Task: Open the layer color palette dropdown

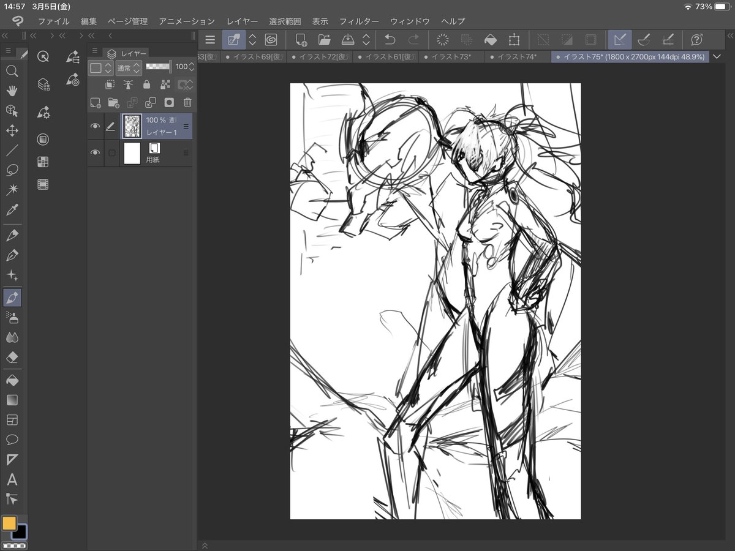Action: pyautogui.click(x=100, y=67)
